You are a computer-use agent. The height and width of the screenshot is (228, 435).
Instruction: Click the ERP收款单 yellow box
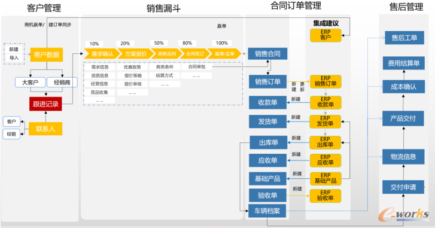(326, 102)
